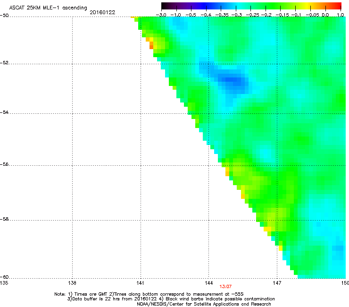
Task: Click colorbar tick label -0.25
Action: (253, 15)
